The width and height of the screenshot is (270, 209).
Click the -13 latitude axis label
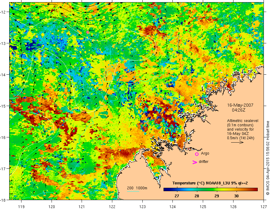3,43
